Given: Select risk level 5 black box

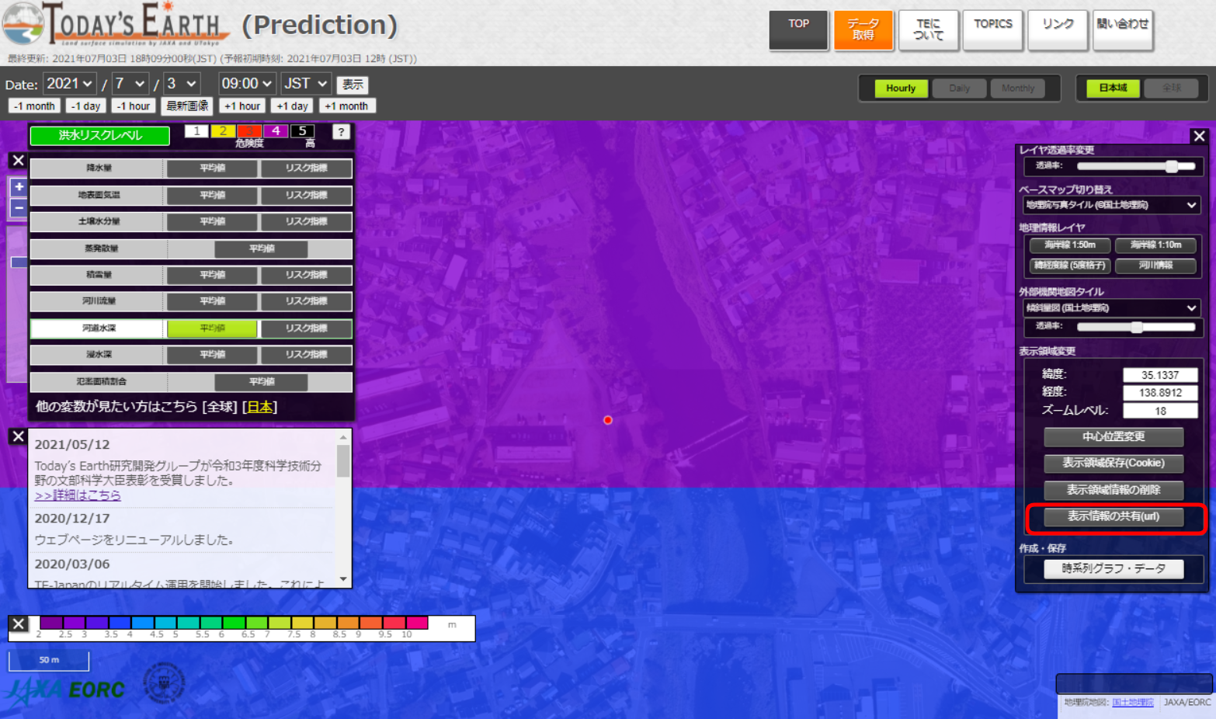Looking at the screenshot, I should [x=302, y=131].
